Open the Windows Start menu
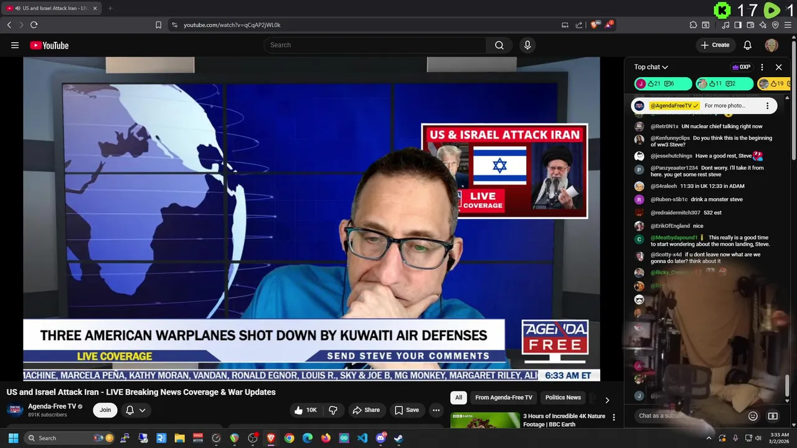797x448 pixels. click(13, 438)
